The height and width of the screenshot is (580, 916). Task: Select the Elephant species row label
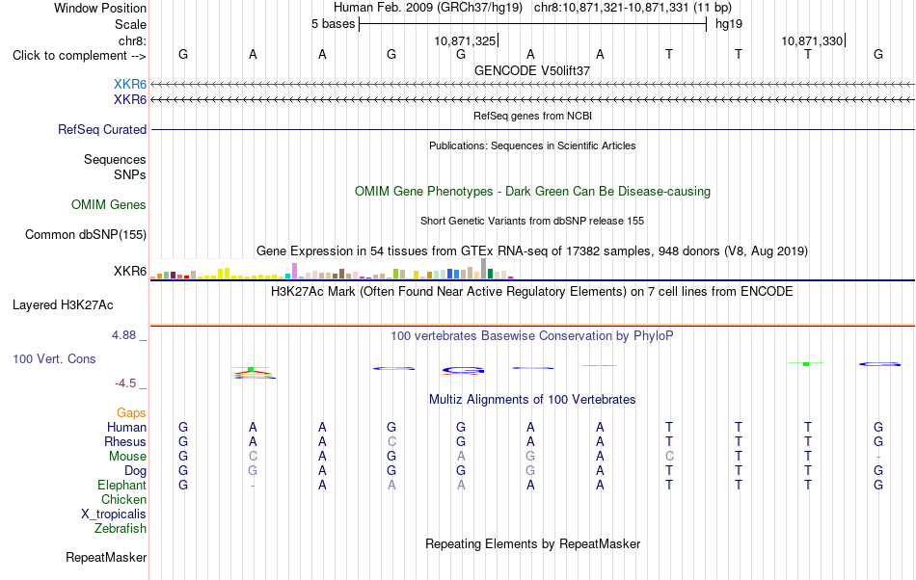[121, 485]
